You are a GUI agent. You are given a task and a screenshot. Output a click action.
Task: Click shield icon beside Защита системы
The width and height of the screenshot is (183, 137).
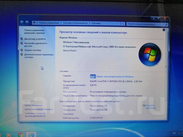click(22, 50)
